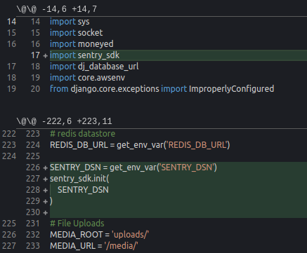Click the 'import dj_database_url' line
Screen dimensions: 307x253
pyautogui.click(x=94, y=67)
